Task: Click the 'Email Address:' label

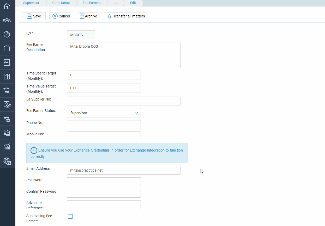Action: click(38, 168)
